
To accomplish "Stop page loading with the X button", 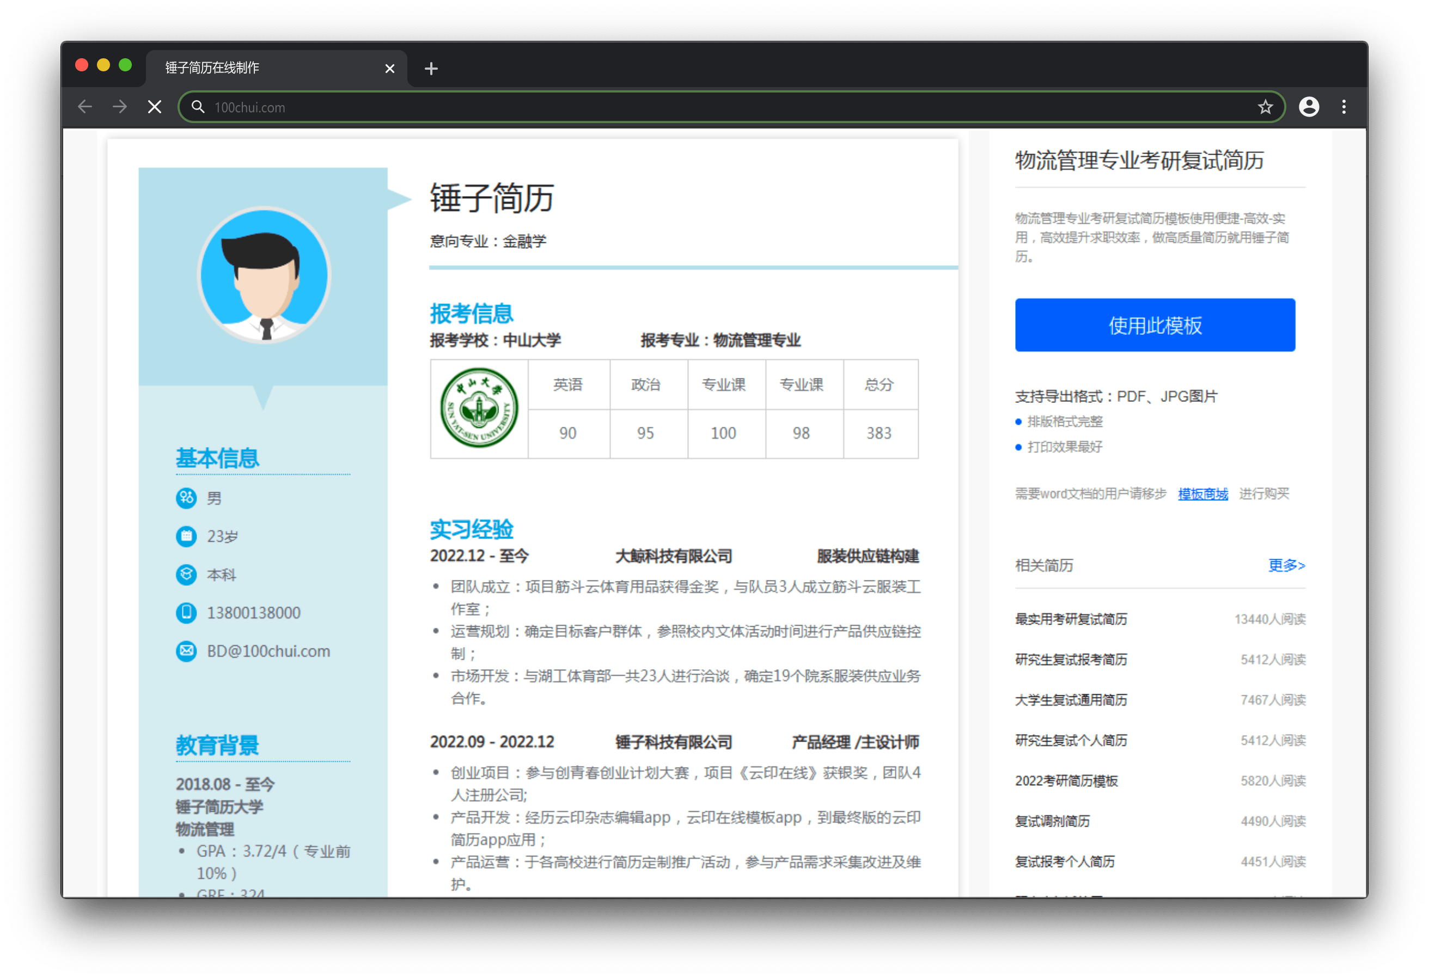I will [155, 107].
